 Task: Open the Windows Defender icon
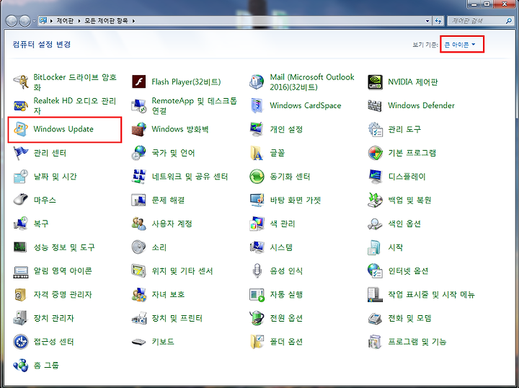point(375,105)
